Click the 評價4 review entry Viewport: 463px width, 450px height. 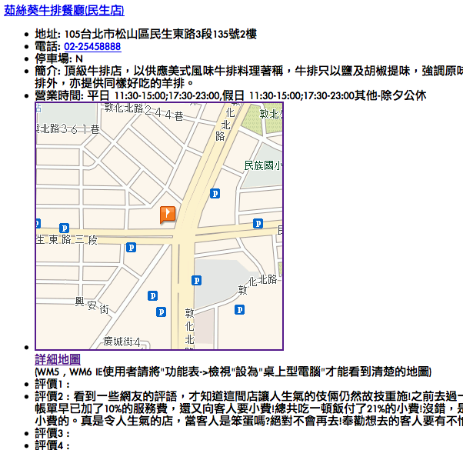coord(52,445)
